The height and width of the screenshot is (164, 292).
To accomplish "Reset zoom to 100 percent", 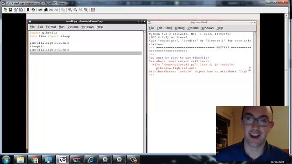I will [x=80, y=10].
